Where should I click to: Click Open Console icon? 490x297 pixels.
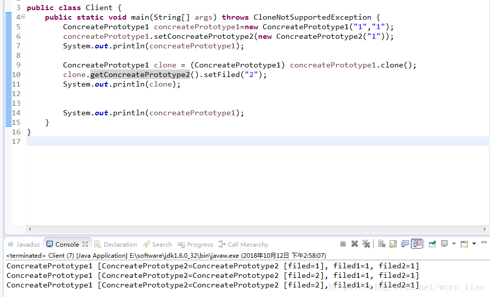click(x=464, y=244)
